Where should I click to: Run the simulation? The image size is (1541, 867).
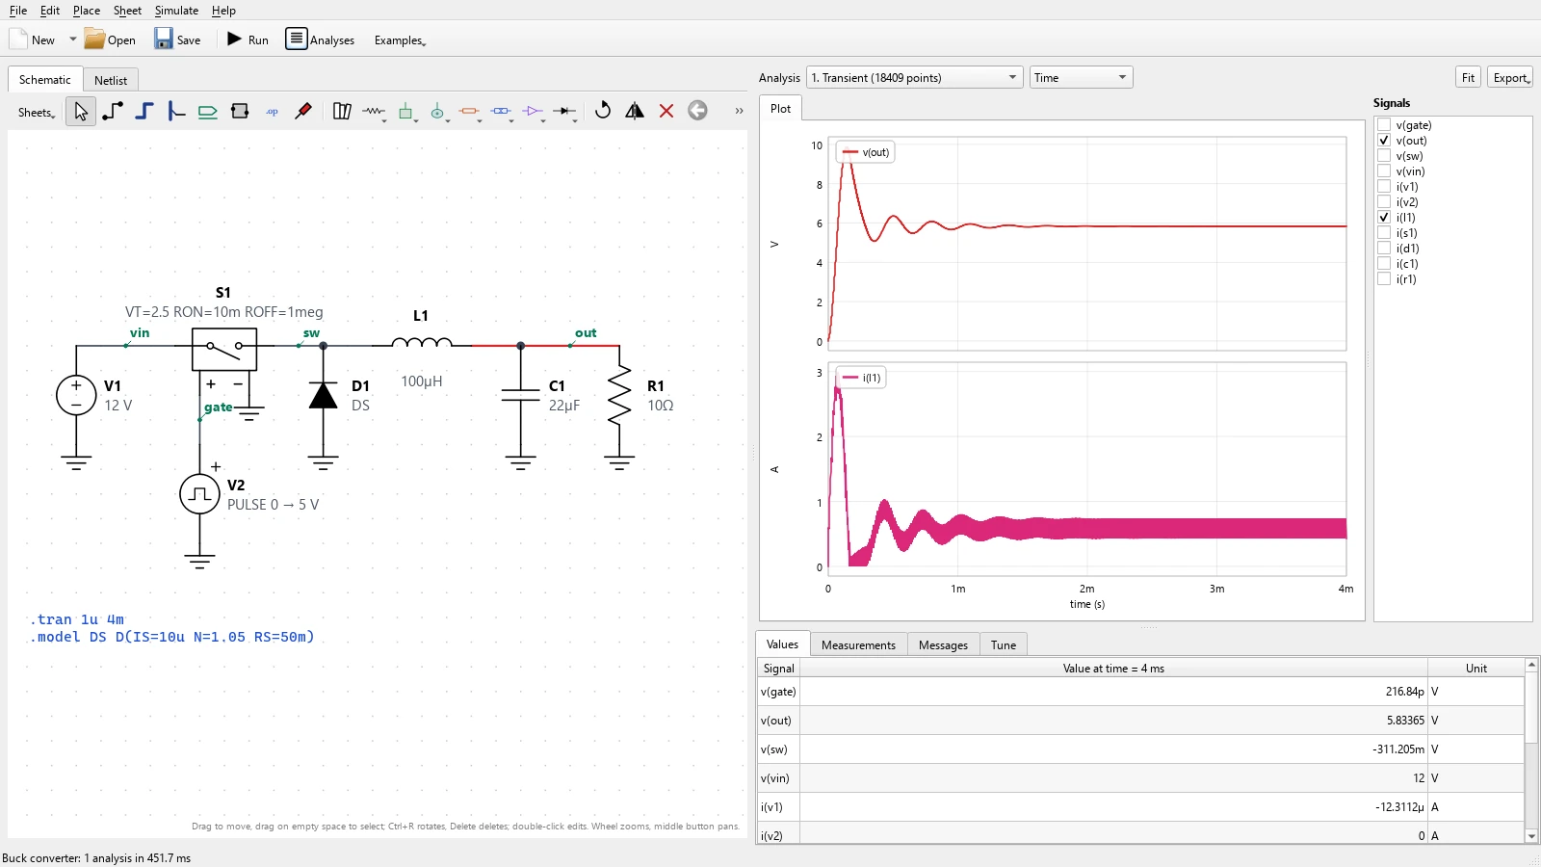point(248,39)
